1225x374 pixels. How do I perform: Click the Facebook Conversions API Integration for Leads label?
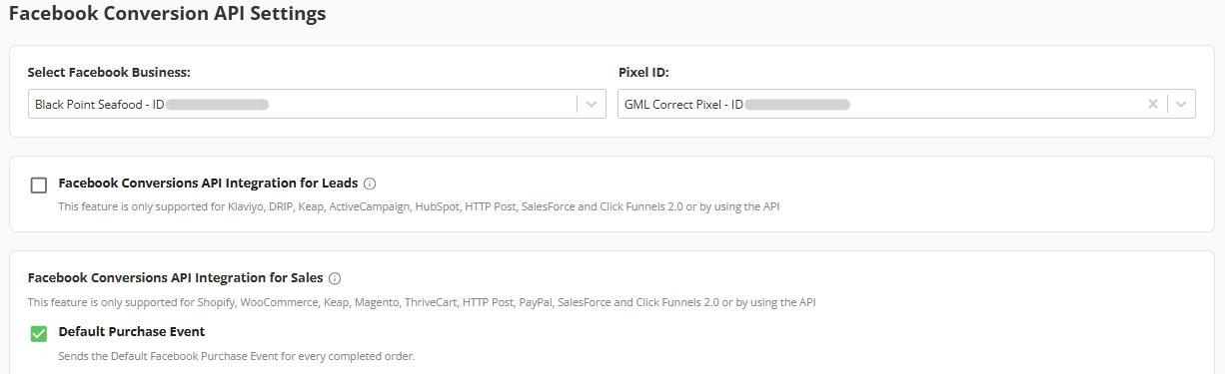(208, 184)
